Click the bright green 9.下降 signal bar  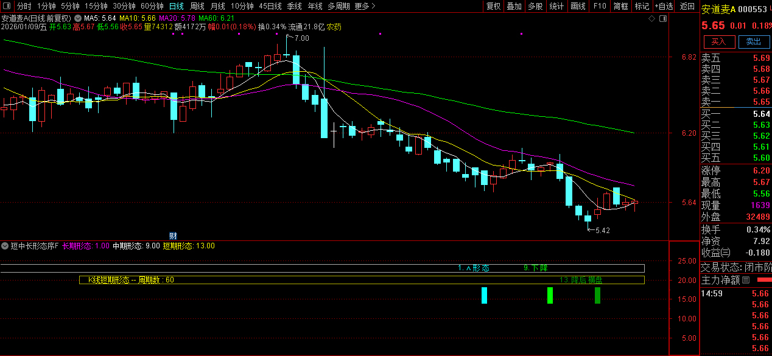[550, 295]
